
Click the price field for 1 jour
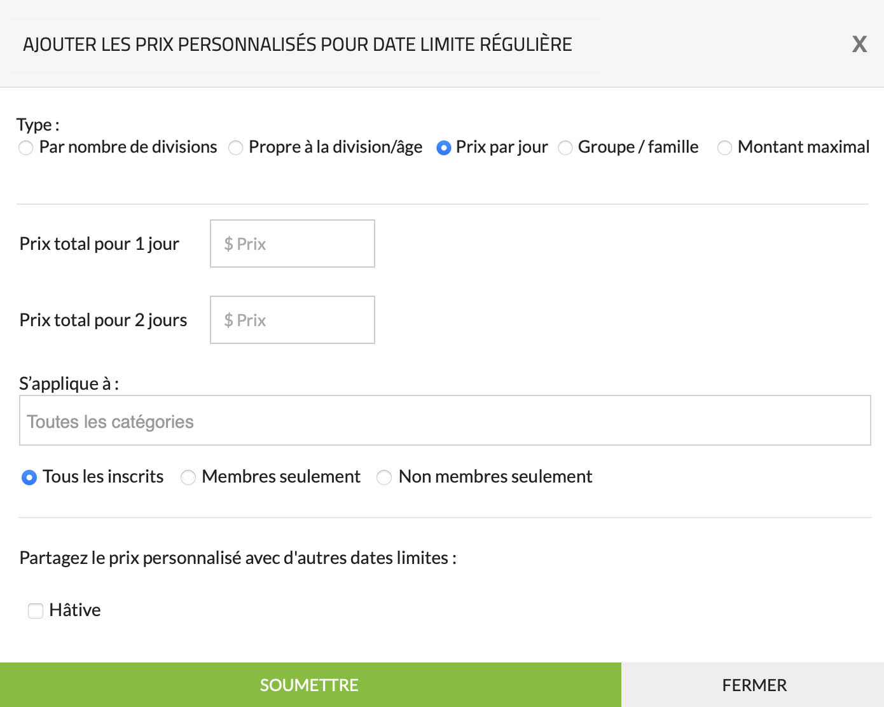pos(292,244)
